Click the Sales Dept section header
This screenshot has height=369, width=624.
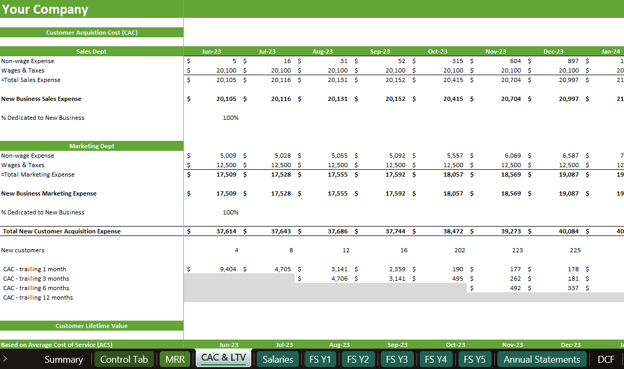point(91,51)
